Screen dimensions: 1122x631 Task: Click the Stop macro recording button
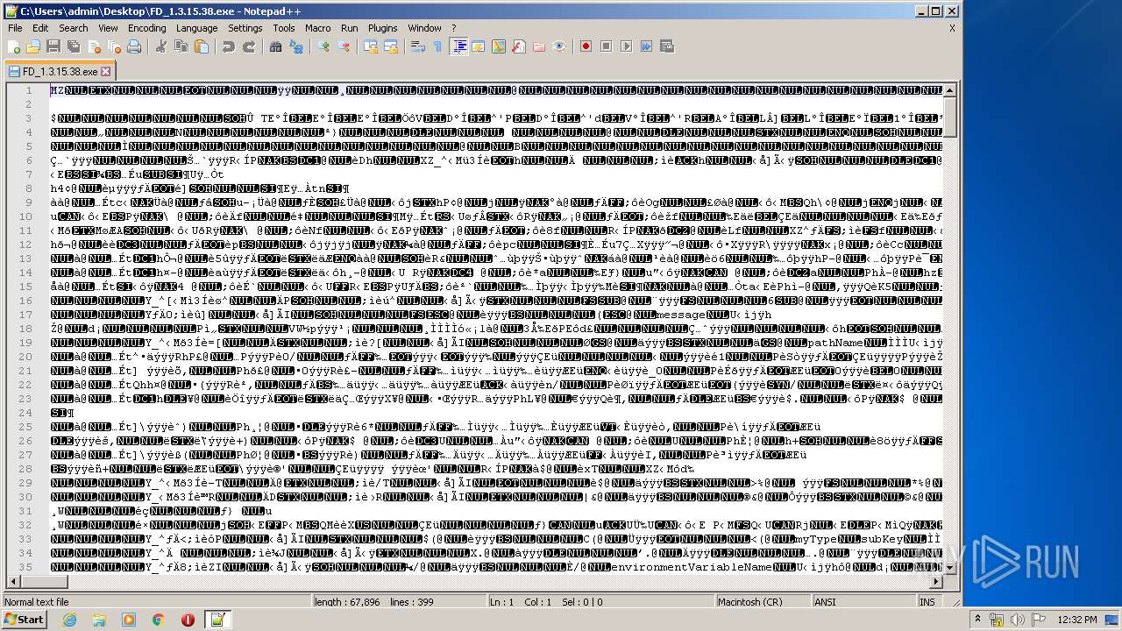[x=606, y=46]
